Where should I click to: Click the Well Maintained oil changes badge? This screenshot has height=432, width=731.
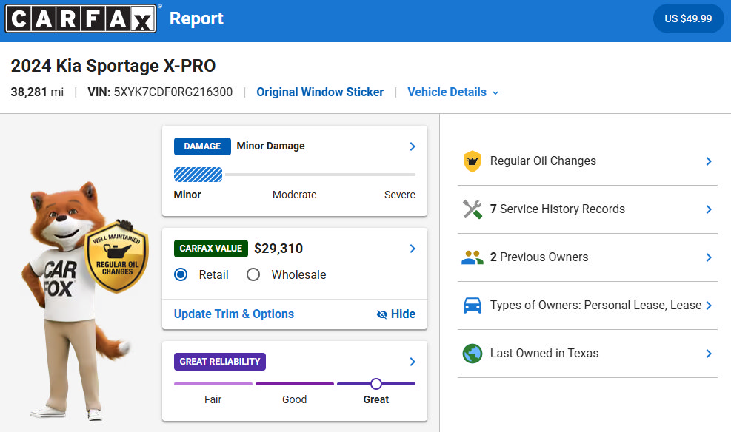point(116,258)
